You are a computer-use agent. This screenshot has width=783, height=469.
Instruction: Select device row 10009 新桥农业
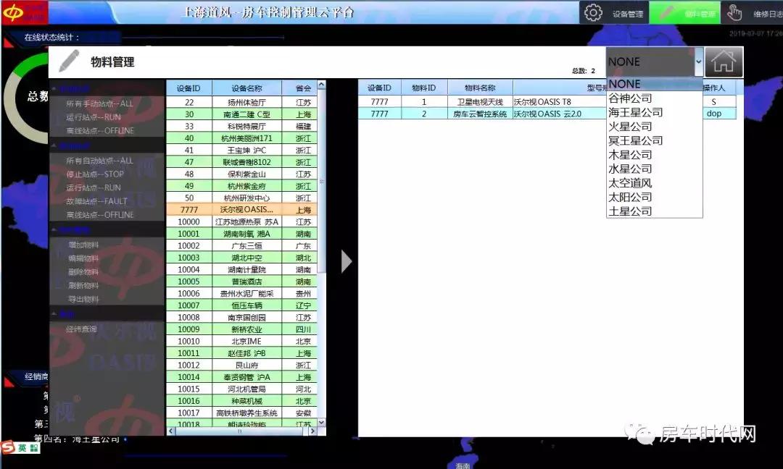tap(241, 329)
